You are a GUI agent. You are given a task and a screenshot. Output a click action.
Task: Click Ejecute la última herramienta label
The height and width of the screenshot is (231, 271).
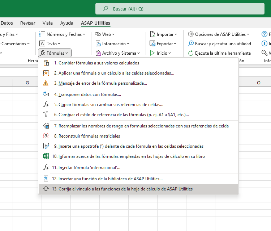[x=223, y=53]
